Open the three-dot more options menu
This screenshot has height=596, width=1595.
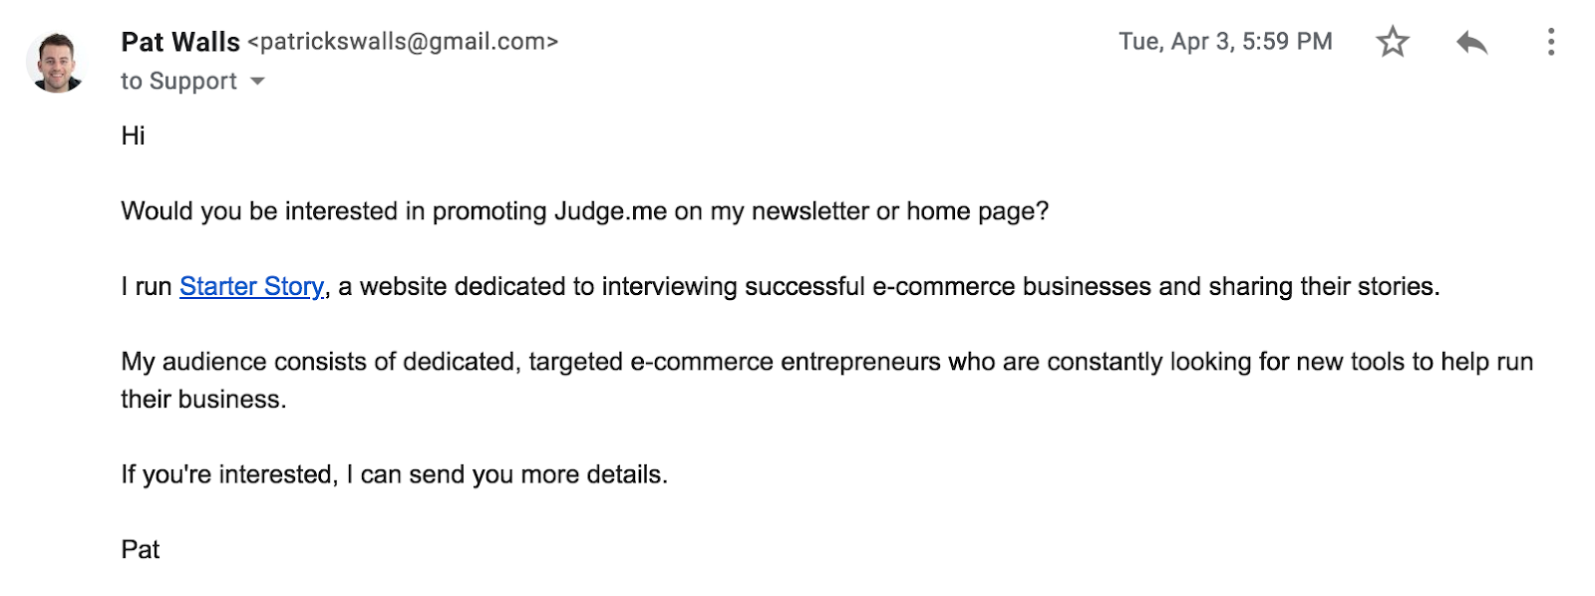point(1550,42)
